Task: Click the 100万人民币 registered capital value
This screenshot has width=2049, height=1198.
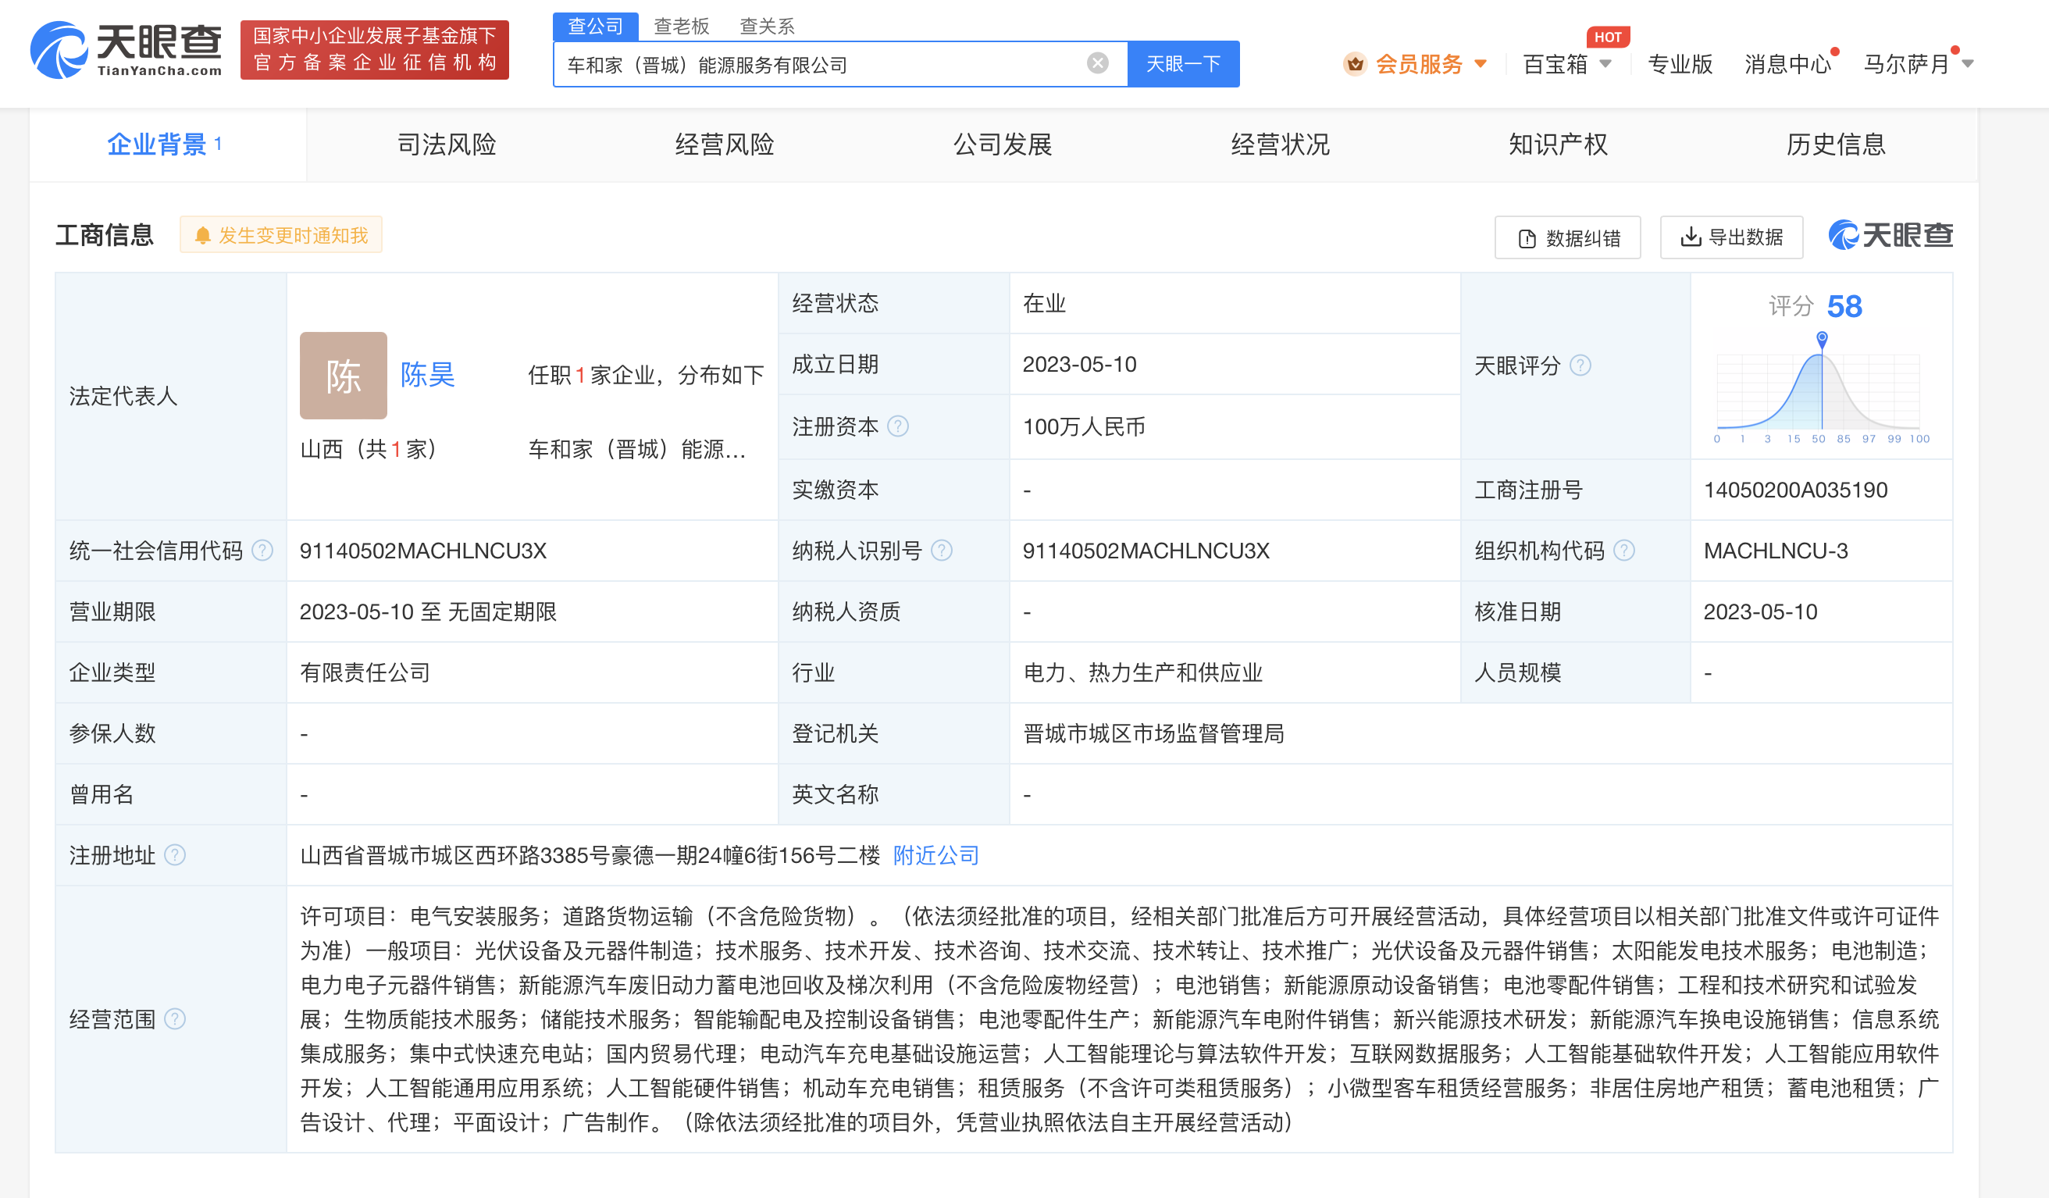Action: [x=1083, y=426]
